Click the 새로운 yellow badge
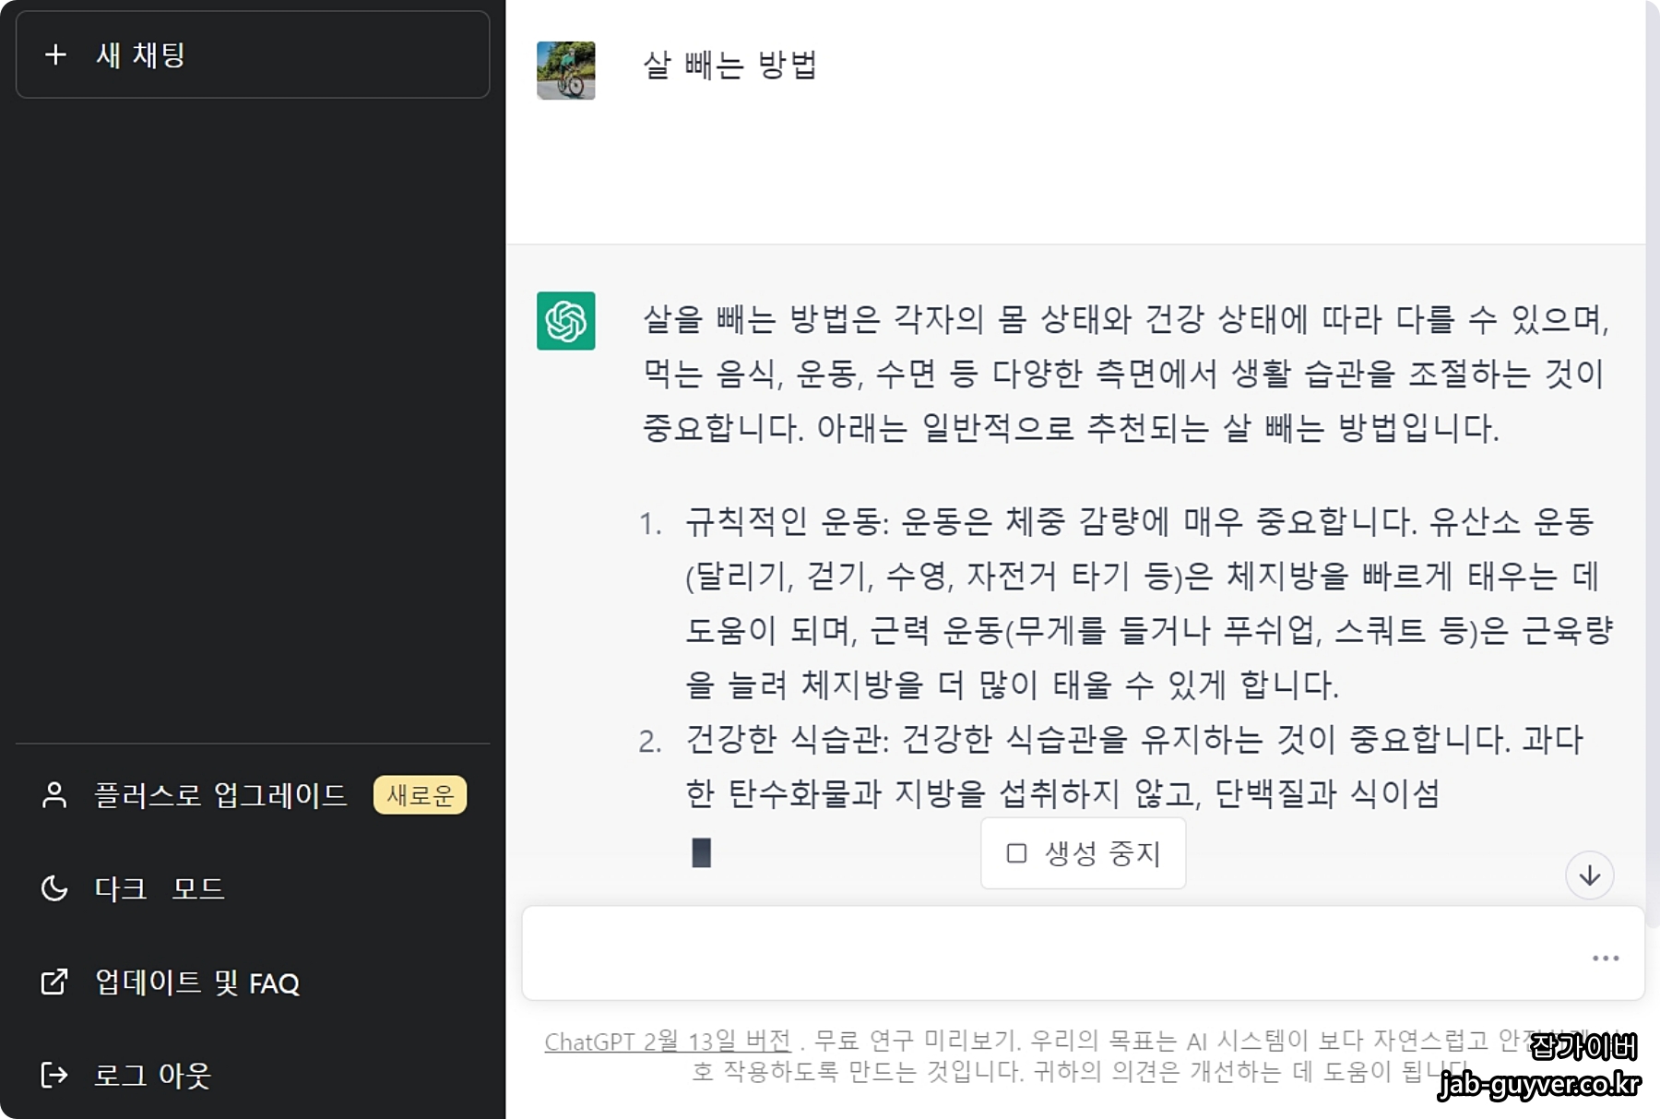Screen dimensions: 1660x1119 [x=420, y=795]
